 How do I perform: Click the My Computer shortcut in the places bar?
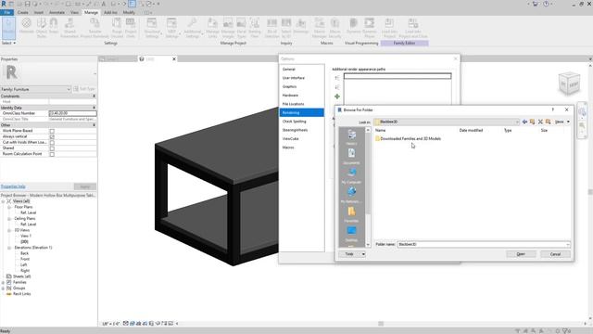[351, 175]
